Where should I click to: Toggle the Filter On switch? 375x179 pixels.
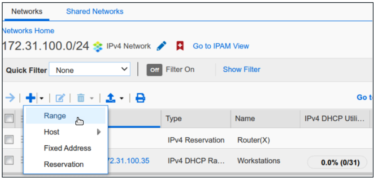coord(155,70)
